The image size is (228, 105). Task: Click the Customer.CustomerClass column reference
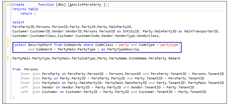[x=34, y=36]
